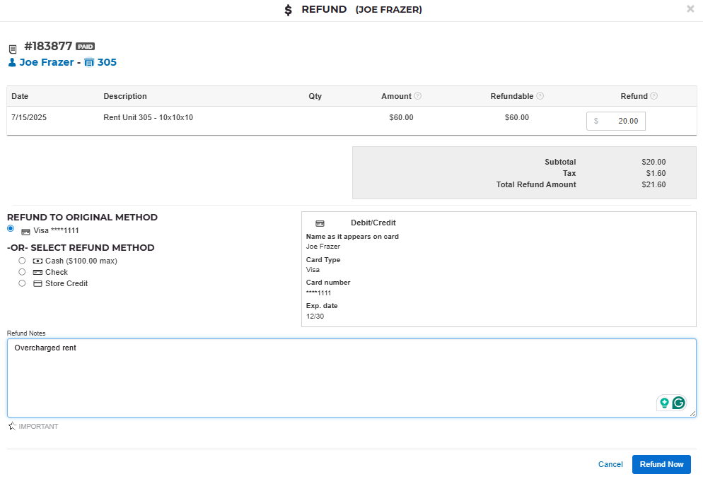The width and height of the screenshot is (703, 479).
Task: Select the Cash refund method radio
Action: click(x=22, y=261)
